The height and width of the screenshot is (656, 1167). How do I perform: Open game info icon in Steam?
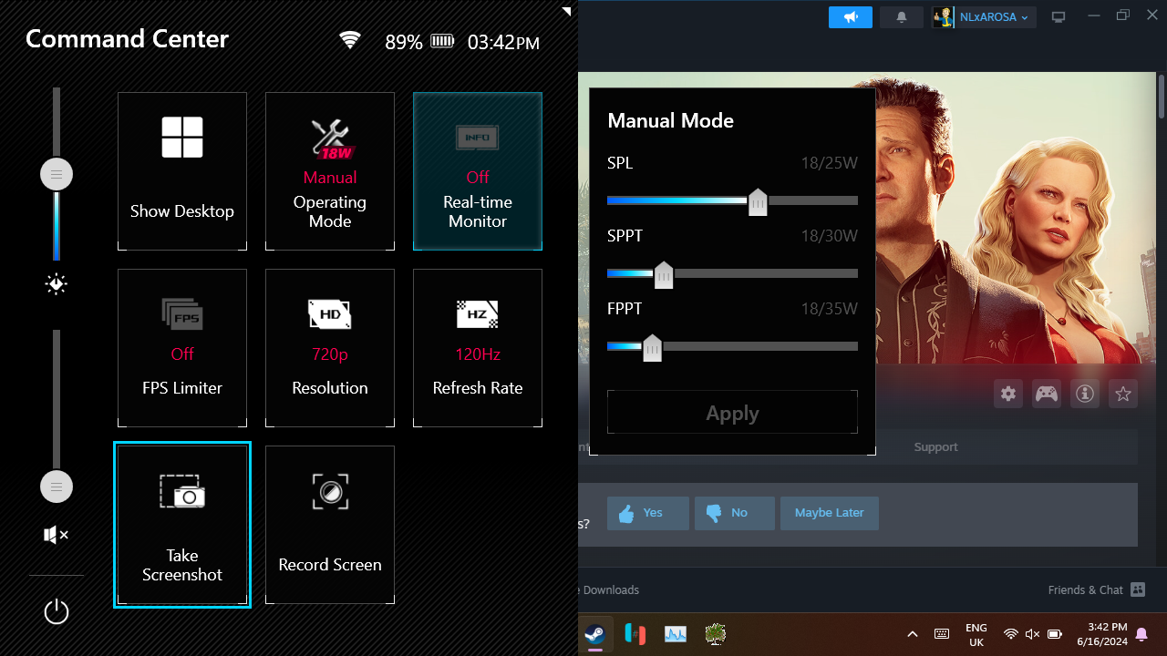coord(1084,394)
